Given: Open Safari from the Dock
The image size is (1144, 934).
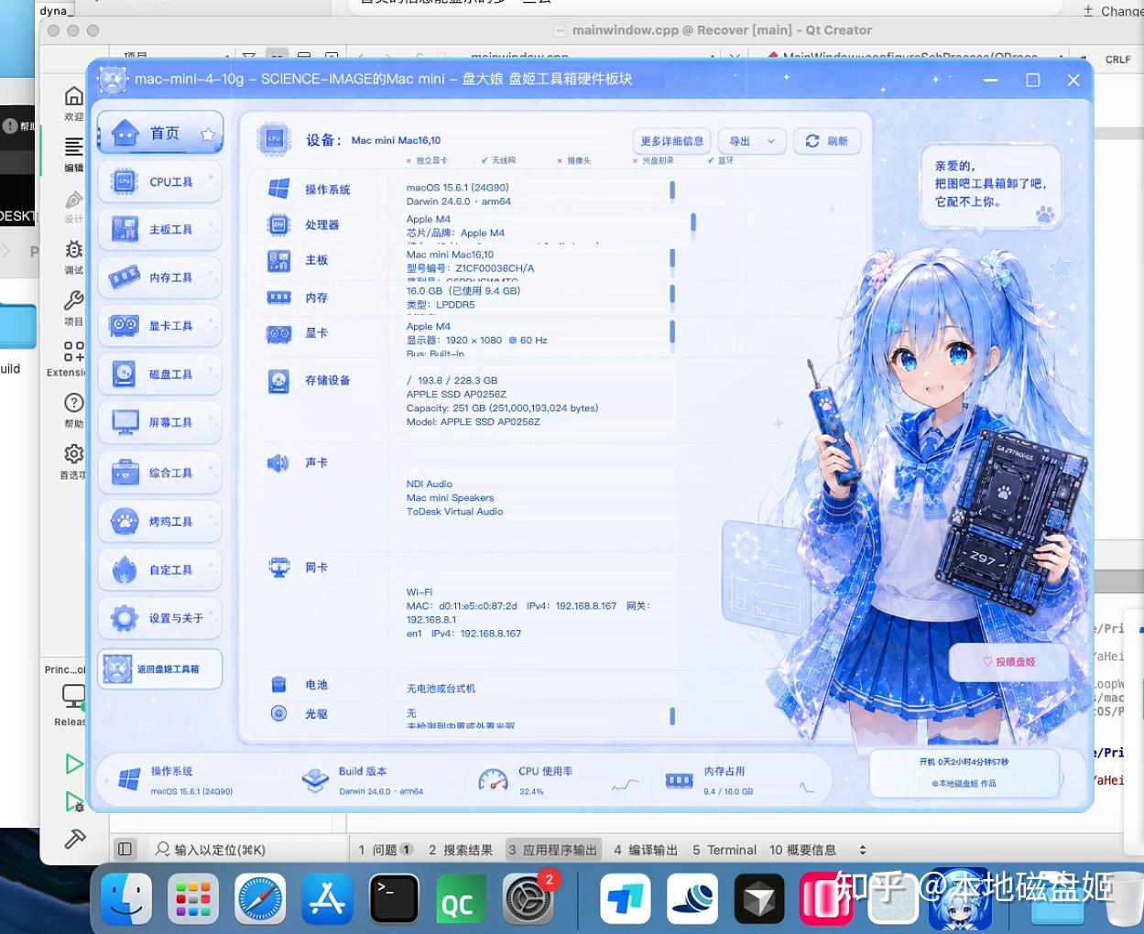Looking at the screenshot, I should pyautogui.click(x=260, y=897).
